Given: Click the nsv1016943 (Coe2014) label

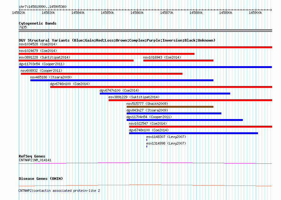Looking at the screenshot, I should (x=162, y=57).
